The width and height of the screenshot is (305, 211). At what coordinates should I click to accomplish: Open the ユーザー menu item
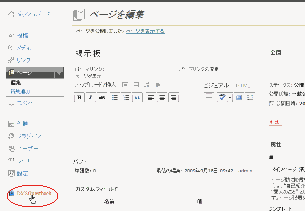click(x=27, y=149)
